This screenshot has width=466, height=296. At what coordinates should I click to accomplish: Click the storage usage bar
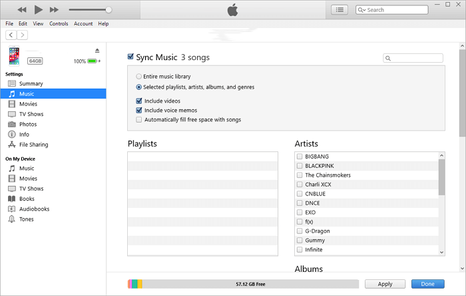pos(243,284)
